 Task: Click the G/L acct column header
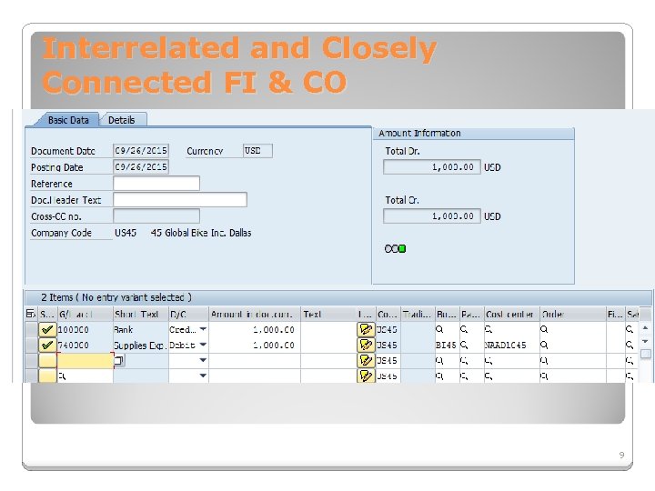coord(85,314)
